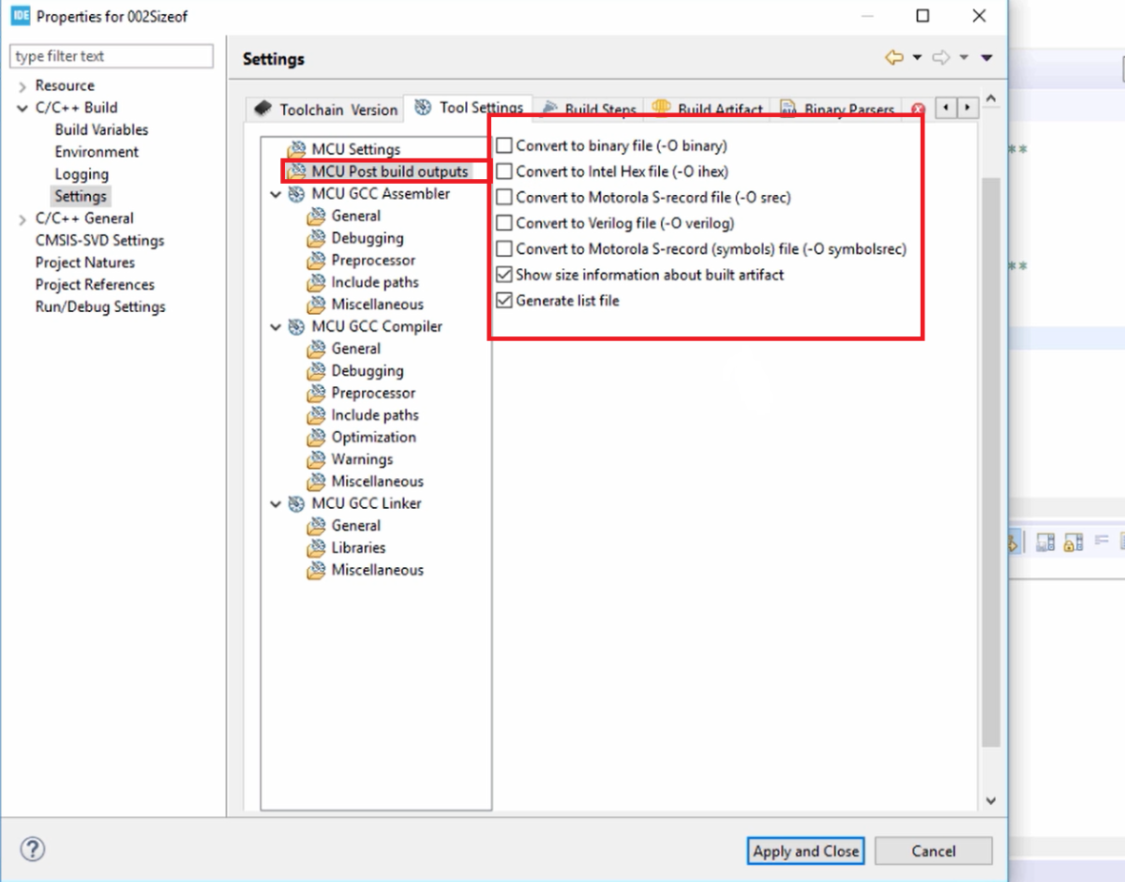The width and height of the screenshot is (1125, 882).
Task: Enable Convert to Intel Hex file
Action: 504,172
